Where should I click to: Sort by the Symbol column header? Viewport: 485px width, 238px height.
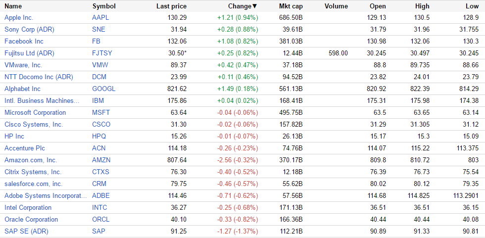click(103, 6)
